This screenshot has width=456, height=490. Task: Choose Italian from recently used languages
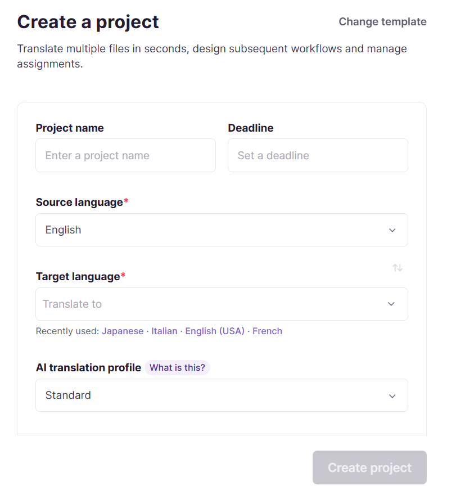[x=164, y=331]
